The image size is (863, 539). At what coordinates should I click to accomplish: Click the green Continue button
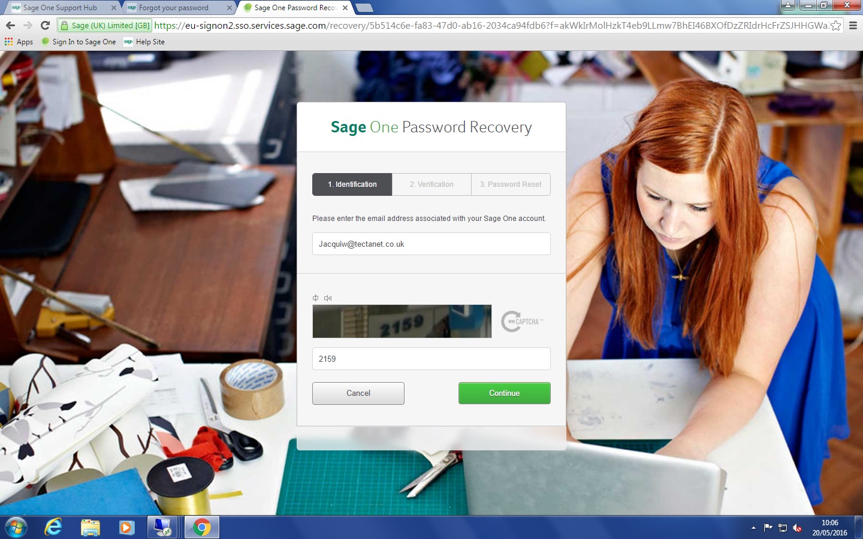coord(505,393)
